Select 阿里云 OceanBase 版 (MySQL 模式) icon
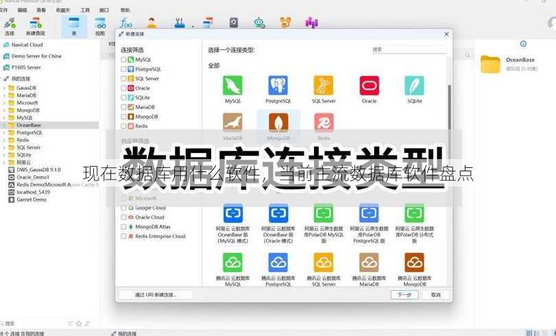This screenshot has width=556, height=336. 232,213
